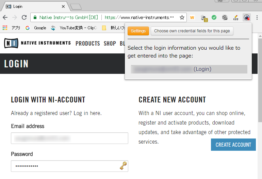The image size is (262, 179).
Task: Open the Chrome three-dot menu
Action: pyautogui.click(x=257, y=17)
